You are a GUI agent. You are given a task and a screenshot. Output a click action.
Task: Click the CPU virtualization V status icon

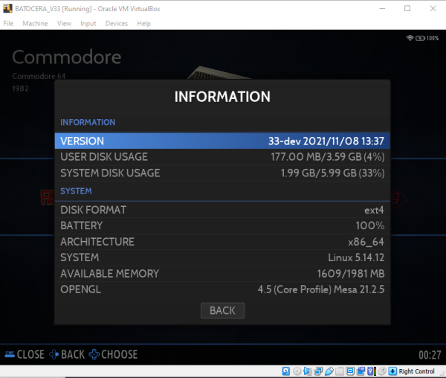(372, 371)
